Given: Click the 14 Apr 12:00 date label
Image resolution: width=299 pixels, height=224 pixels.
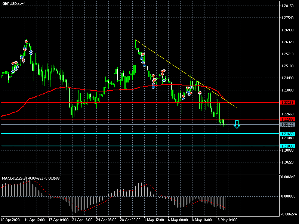Looking at the screenshot, I should coord(35,220).
